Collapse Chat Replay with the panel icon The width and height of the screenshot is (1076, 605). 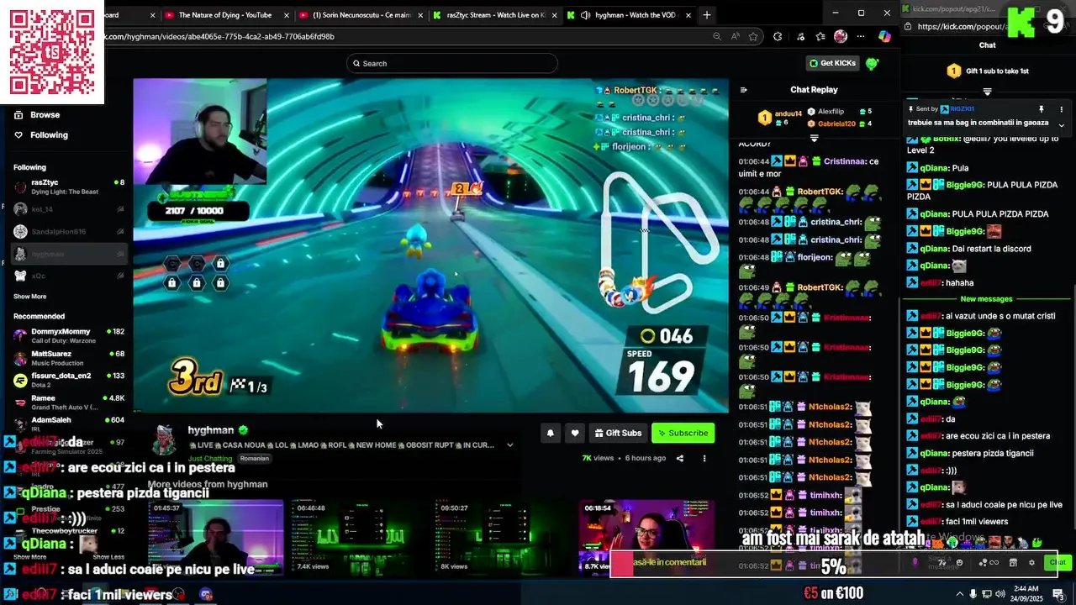click(x=743, y=90)
